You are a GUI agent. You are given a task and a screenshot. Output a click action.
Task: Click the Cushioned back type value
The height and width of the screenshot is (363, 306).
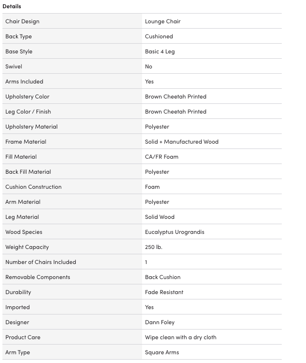159,36
